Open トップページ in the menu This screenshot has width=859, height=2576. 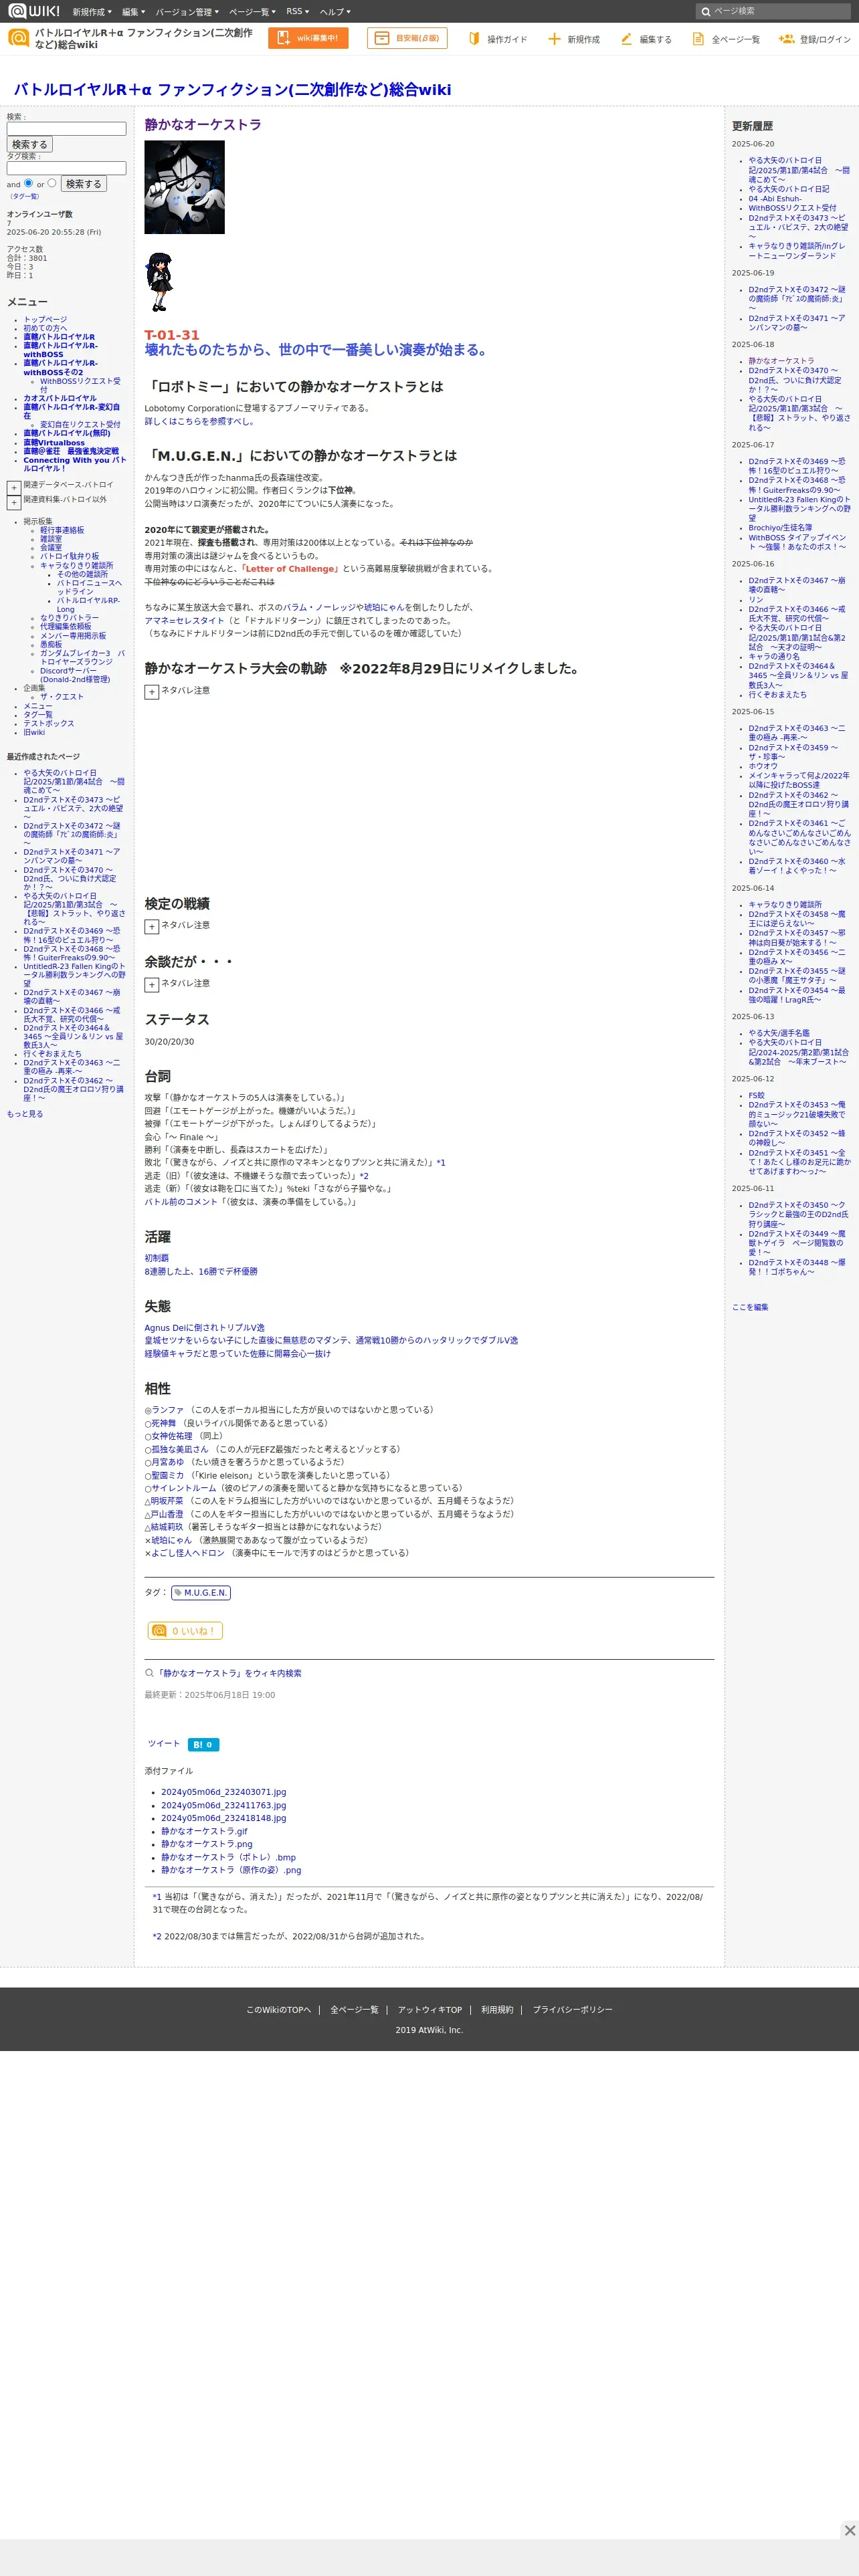[x=45, y=320]
